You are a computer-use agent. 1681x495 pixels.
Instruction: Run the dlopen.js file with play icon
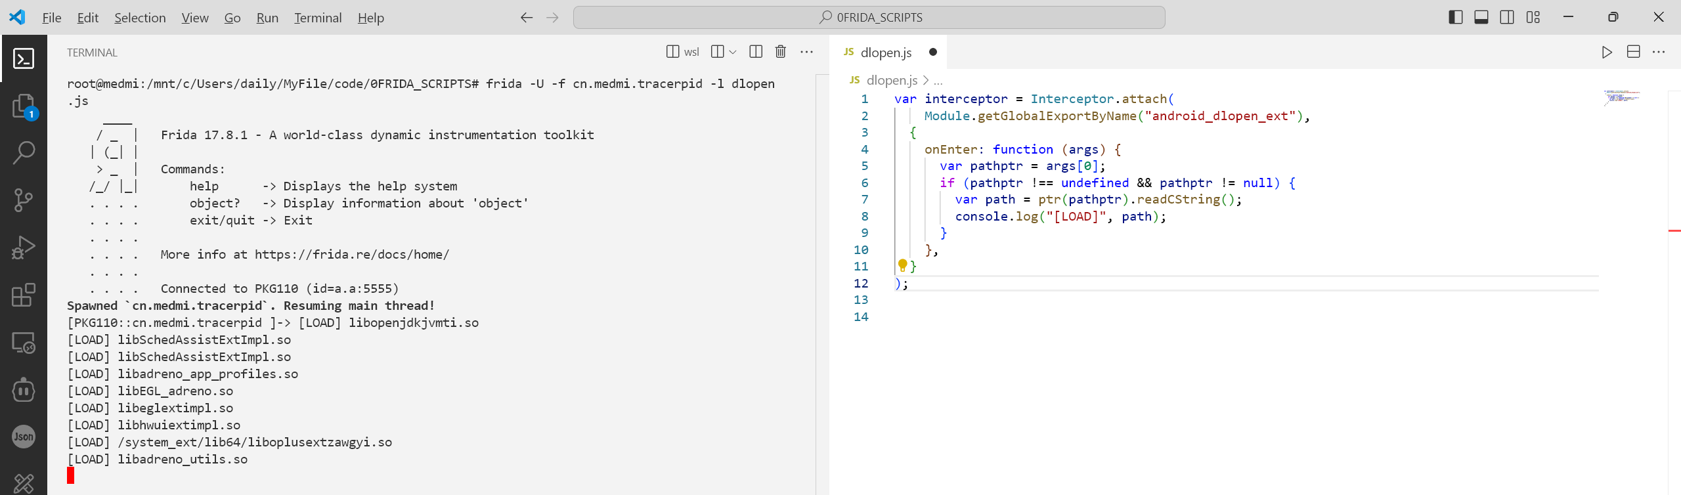click(1606, 52)
